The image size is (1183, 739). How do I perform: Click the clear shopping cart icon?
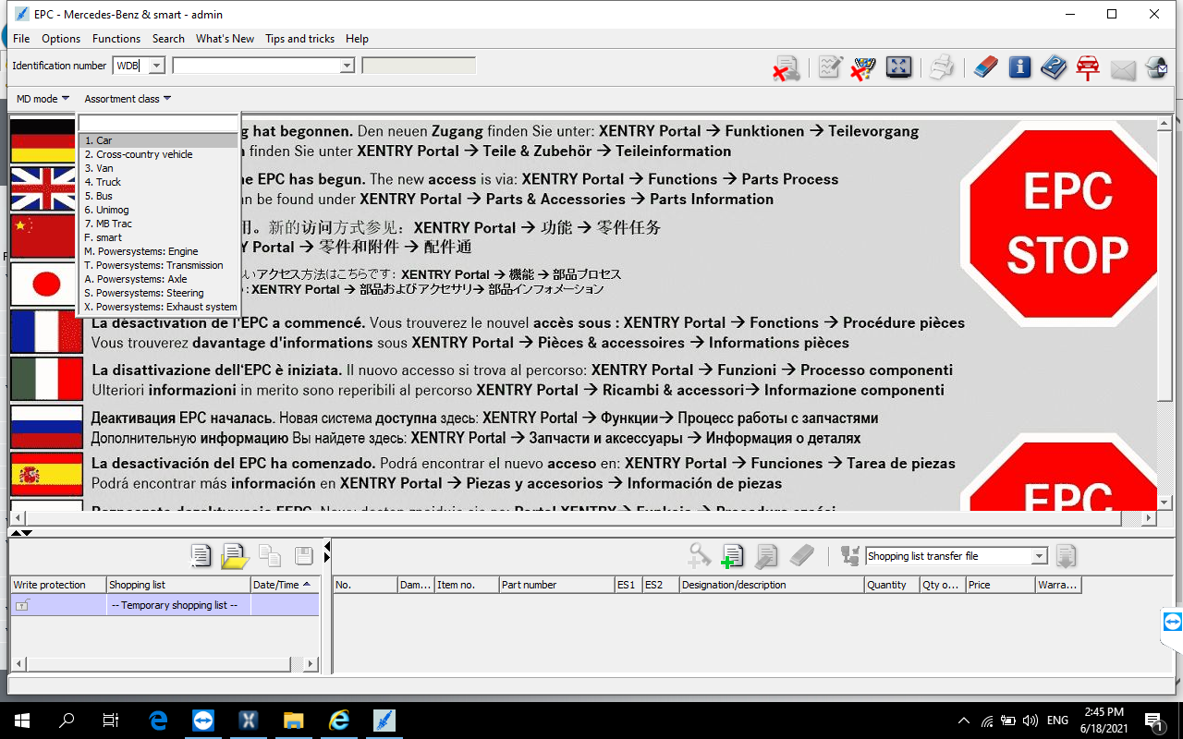click(x=863, y=67)
